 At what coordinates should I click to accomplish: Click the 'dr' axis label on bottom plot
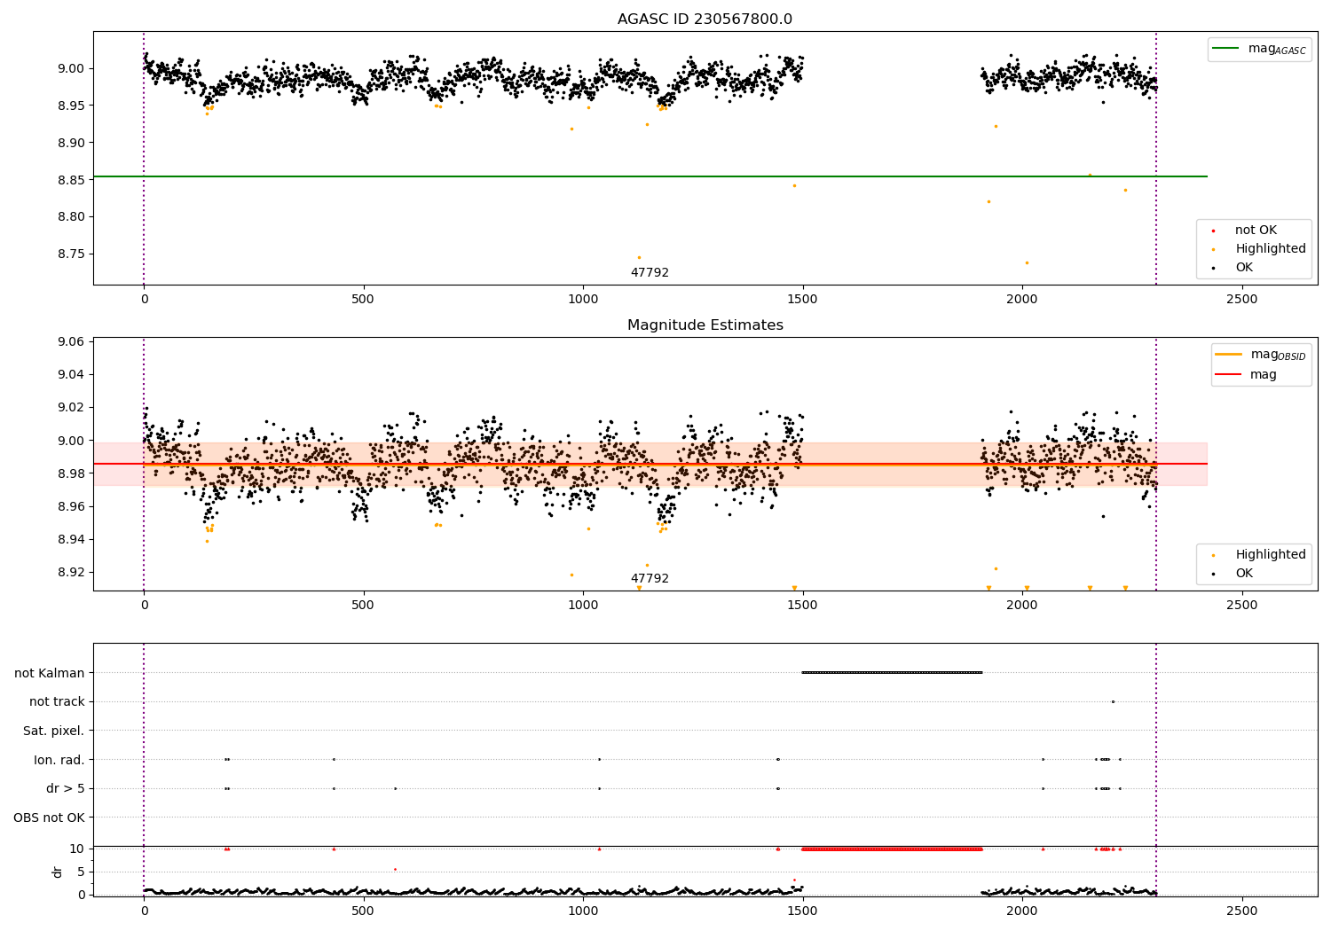tap(58, 872)
